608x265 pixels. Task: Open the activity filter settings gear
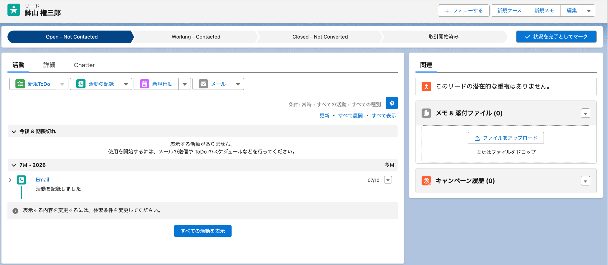tap(392, 103)
